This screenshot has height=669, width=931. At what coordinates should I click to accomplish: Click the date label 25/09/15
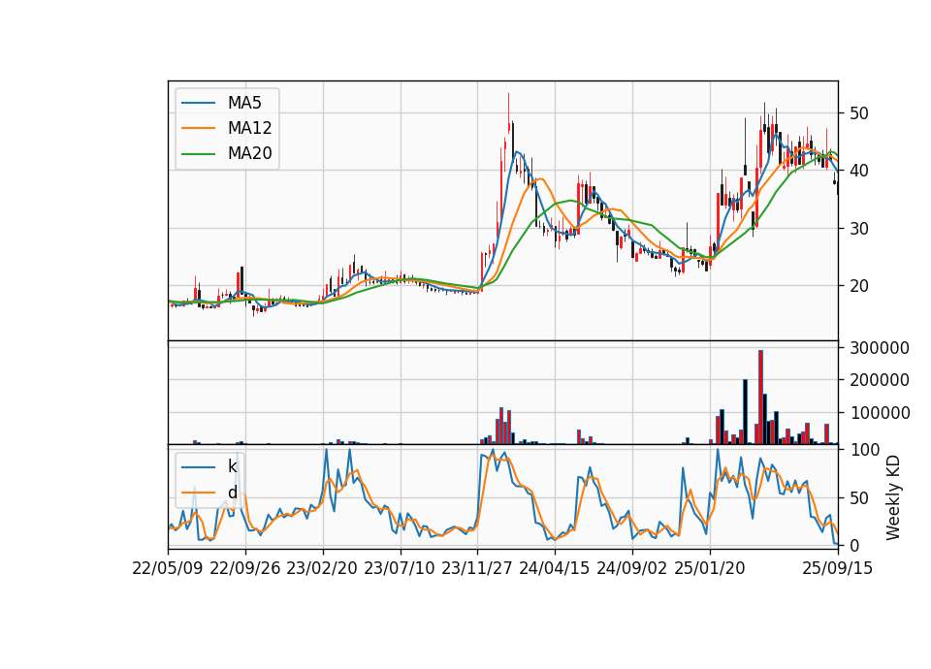838,568
